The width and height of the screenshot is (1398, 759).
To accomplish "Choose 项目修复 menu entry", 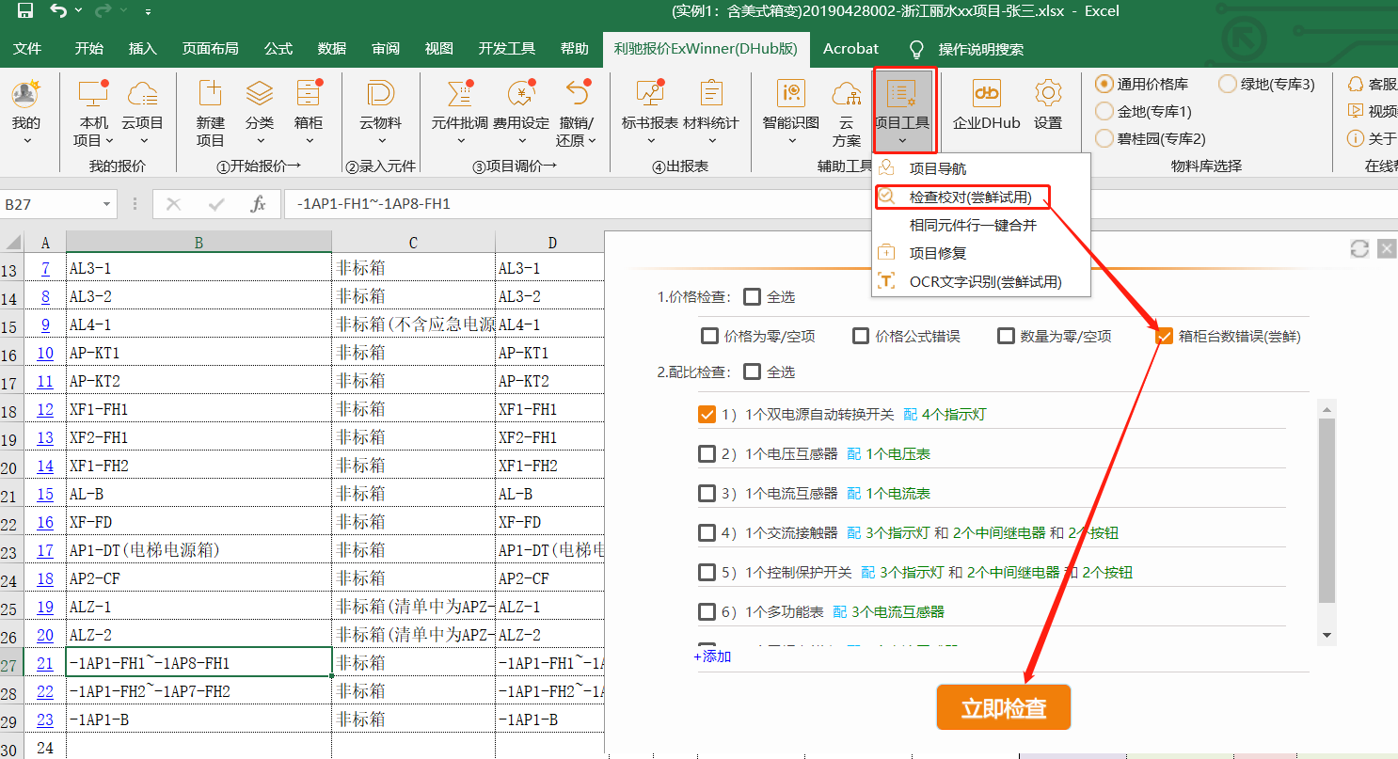I will (981, 253).
